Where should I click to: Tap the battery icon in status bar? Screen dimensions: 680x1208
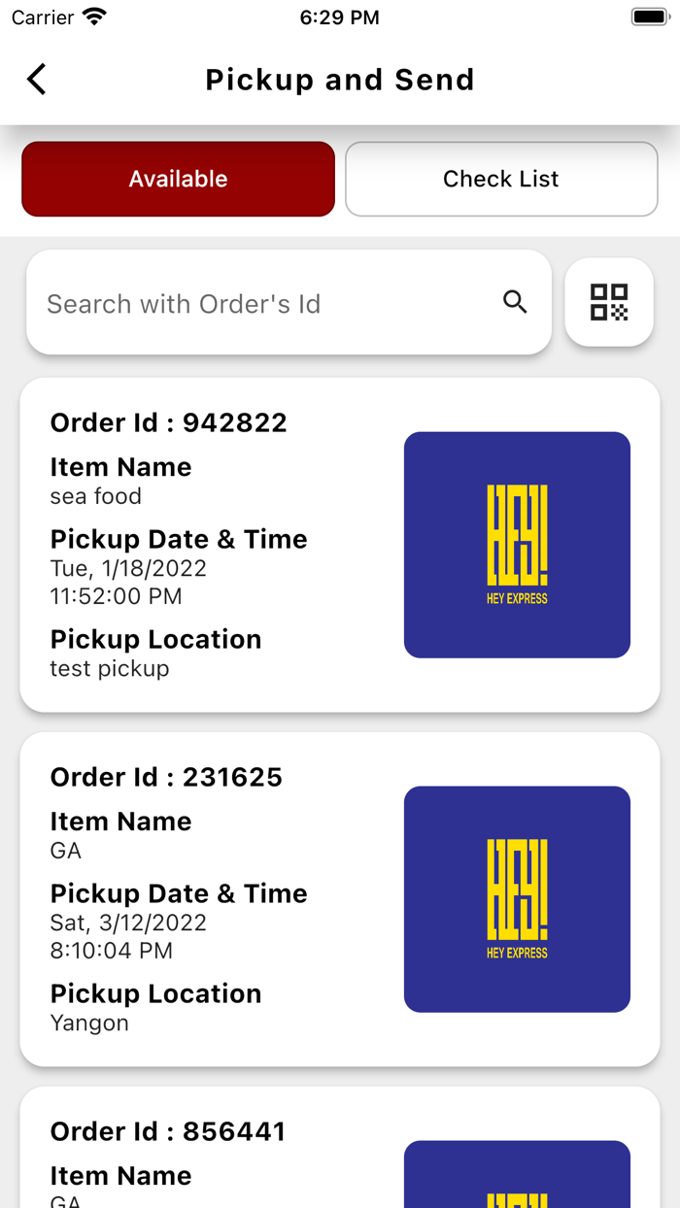[649, 17]
